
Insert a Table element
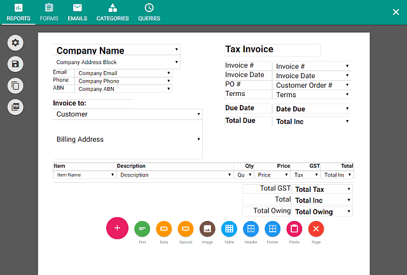[229, 229]
